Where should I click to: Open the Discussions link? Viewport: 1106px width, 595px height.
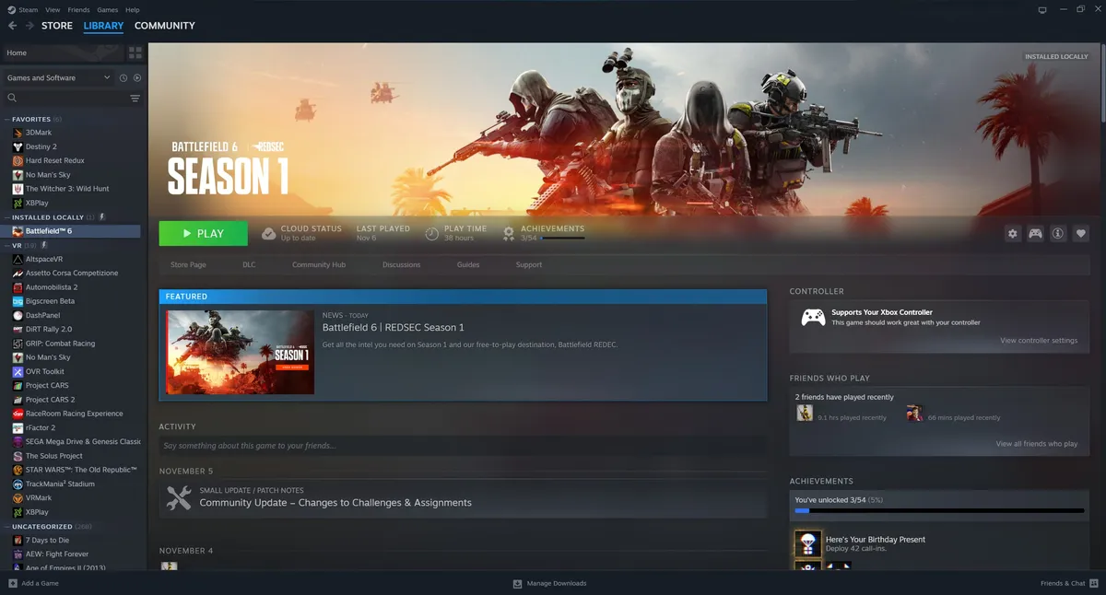(x=401, y=265)
